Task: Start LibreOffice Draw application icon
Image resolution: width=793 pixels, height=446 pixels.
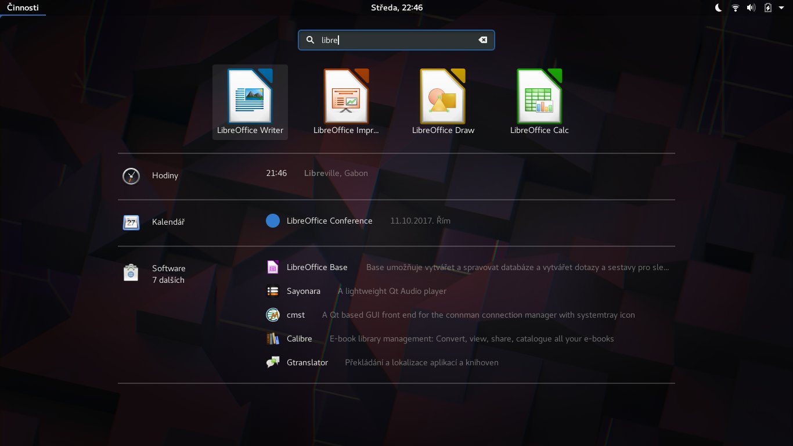Action: coord(443,96)
